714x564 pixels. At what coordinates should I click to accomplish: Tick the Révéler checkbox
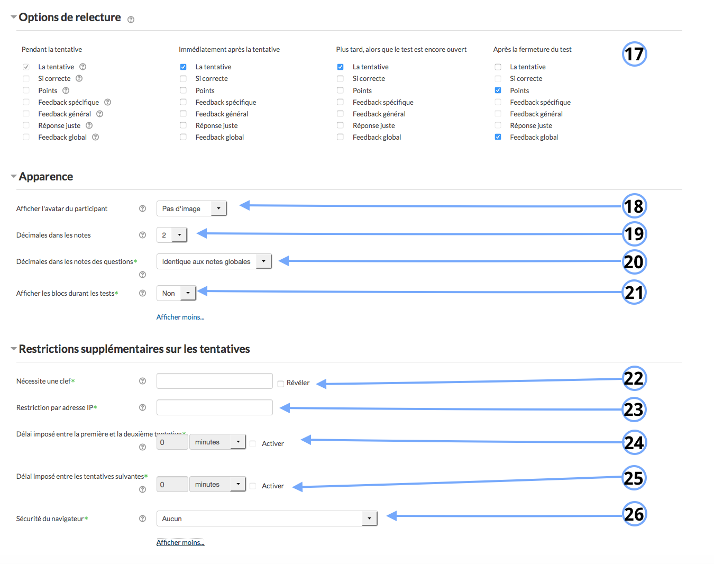pyautogui.click(x=281, y=384)
